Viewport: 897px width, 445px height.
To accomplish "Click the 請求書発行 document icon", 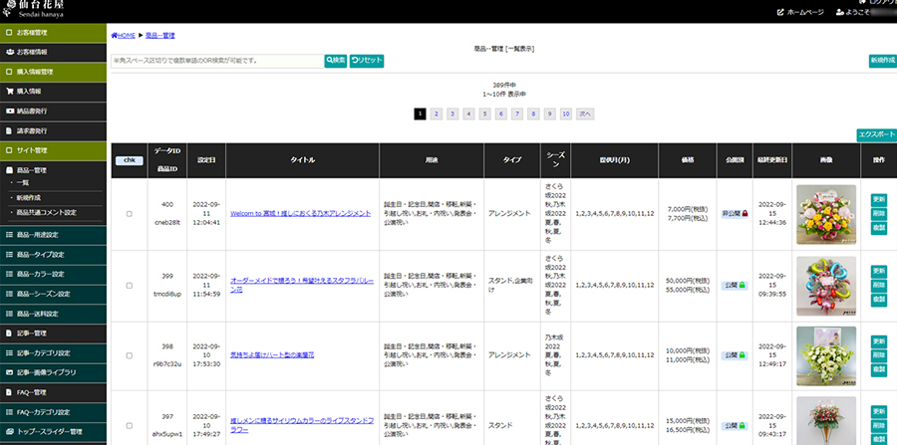I will click(x=9, y=130).
